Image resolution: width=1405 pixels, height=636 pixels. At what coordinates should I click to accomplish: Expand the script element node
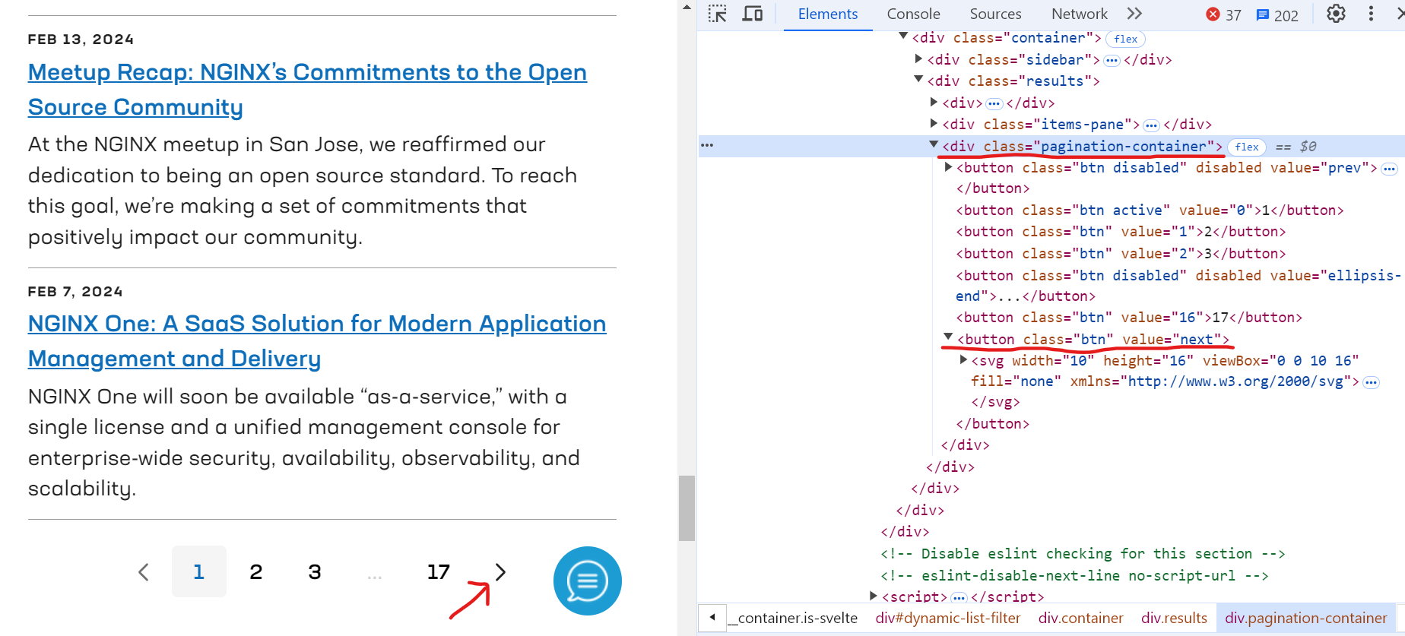[873, 596]
